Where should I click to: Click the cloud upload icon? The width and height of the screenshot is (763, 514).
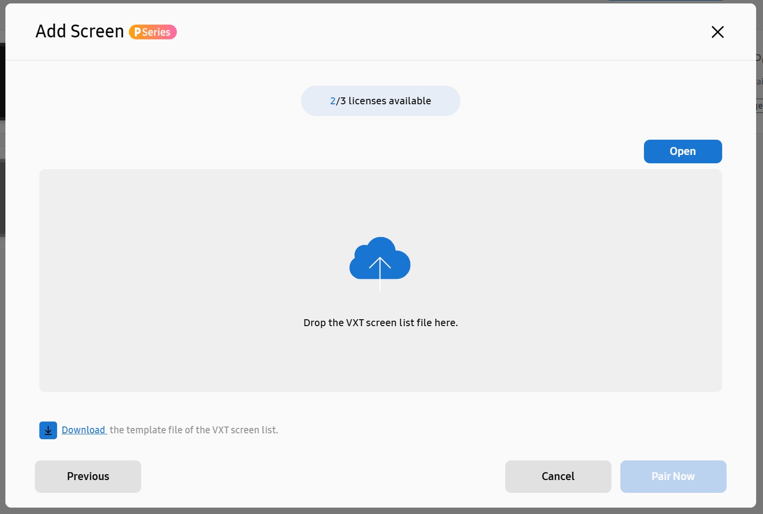point(380,264)
